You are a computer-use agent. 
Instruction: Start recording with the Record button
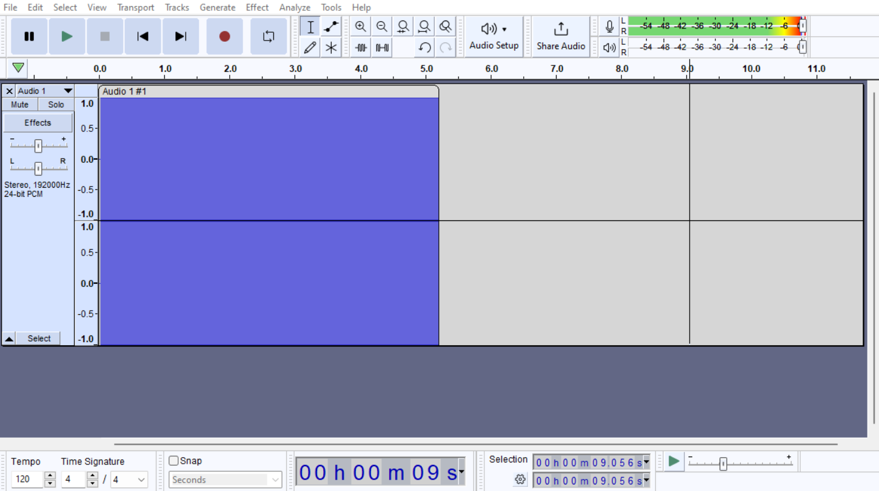click(224, 36)
